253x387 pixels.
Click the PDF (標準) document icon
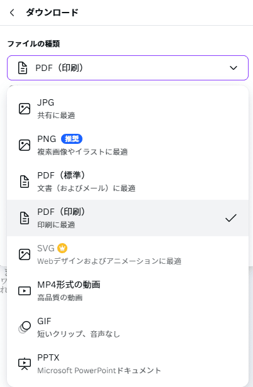point(25,182)
